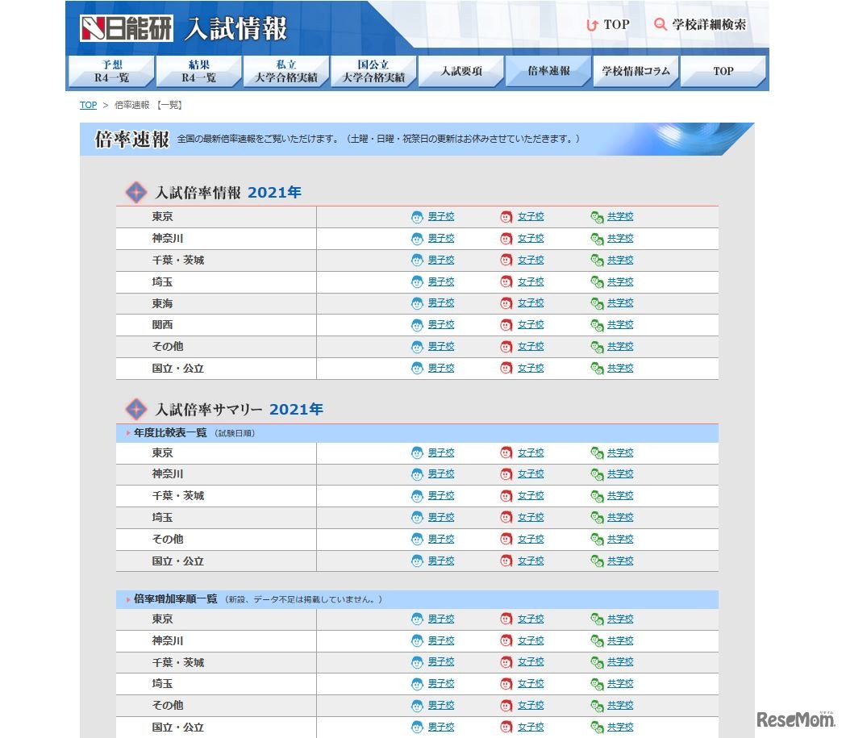Click co-ed icon in 国立・公立 row of 倍率増加率順一覧
This screenshot has height=738, width=846.
point(597,728)
